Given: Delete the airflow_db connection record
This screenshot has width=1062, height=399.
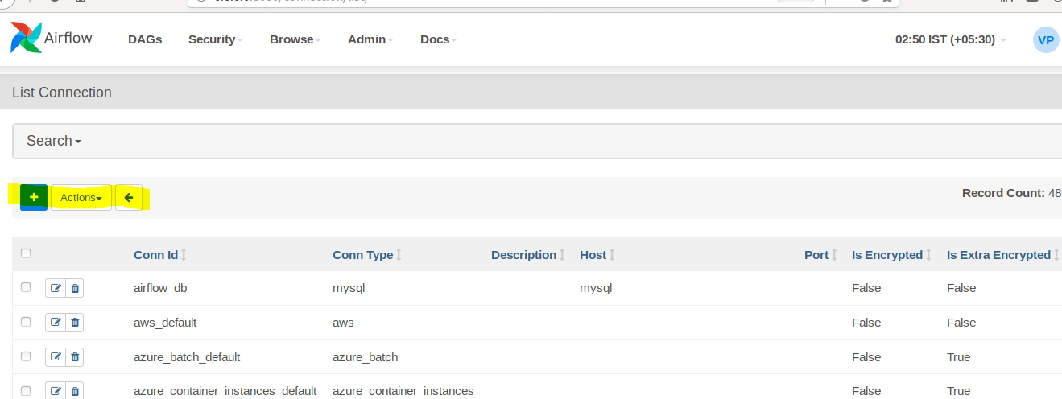Looking at the screenshot, I should tap(75, 288).
